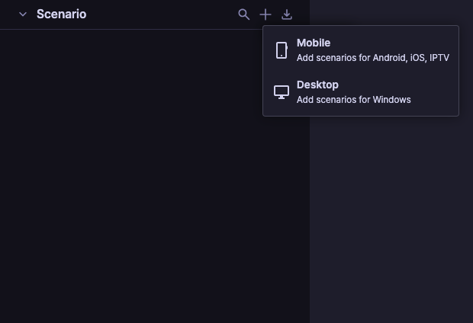The width and height of the screenshot is (473, 323).
Task: Click the import download-arrow icon
Action: (x=287, y=14)
